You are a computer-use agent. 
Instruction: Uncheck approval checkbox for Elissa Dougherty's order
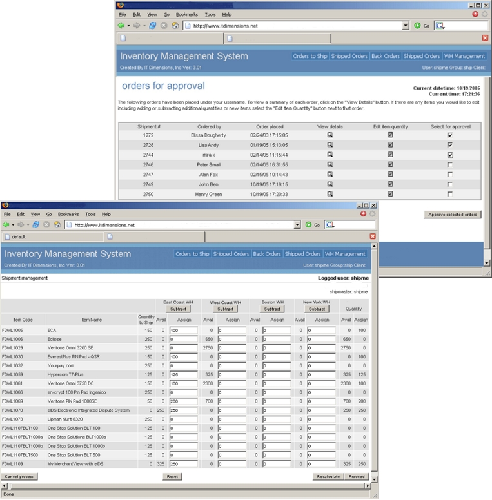[x=450, y=135]
